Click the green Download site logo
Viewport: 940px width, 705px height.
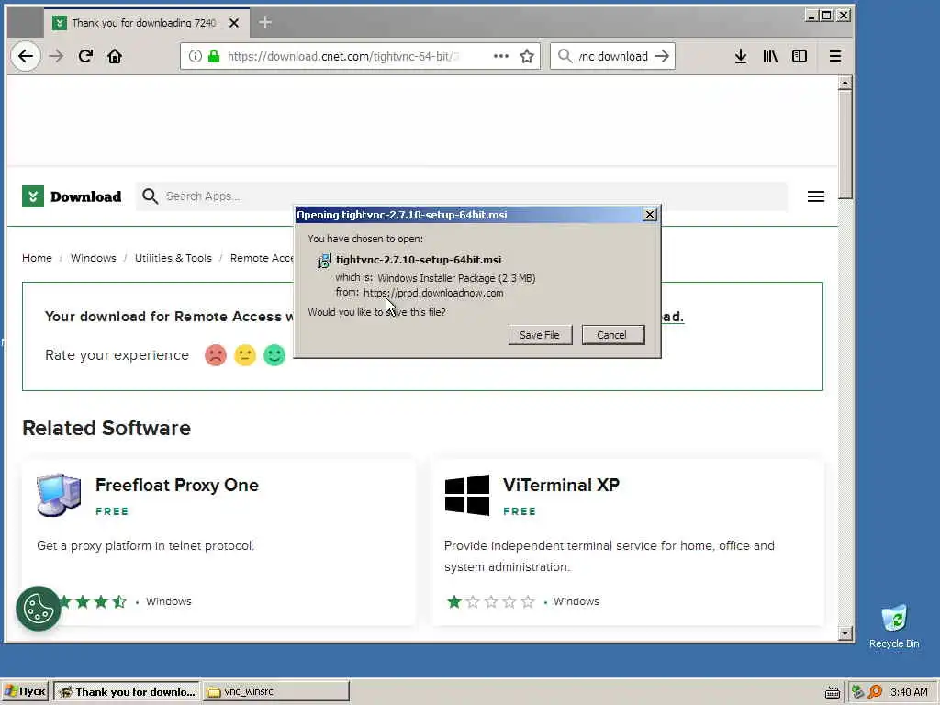[72, 196]
